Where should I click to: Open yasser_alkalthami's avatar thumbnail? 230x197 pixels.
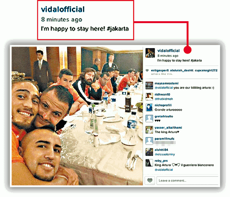(x=149, y=130)
